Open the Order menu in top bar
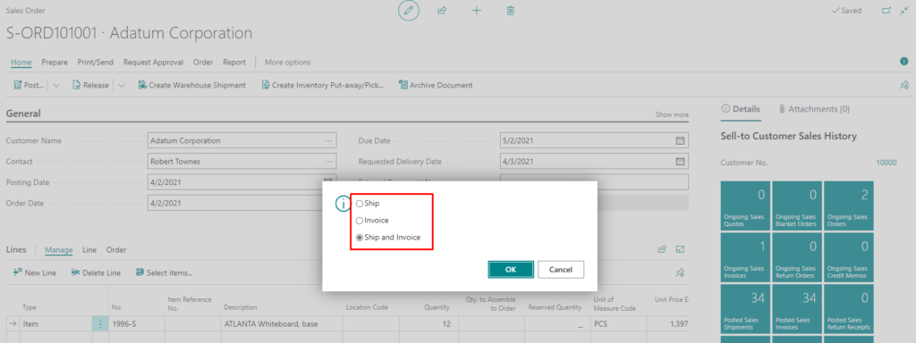The image size is (916, 343). [x=203, y=62]
